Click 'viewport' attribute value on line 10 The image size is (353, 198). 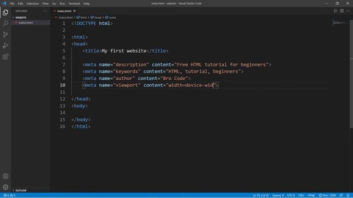127,85
